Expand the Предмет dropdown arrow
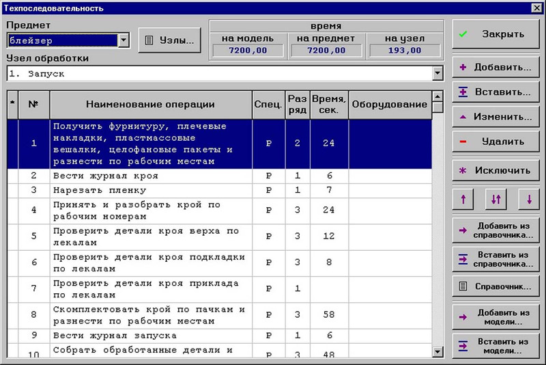Viewport: 546px width, 365px height. [124, 40]
